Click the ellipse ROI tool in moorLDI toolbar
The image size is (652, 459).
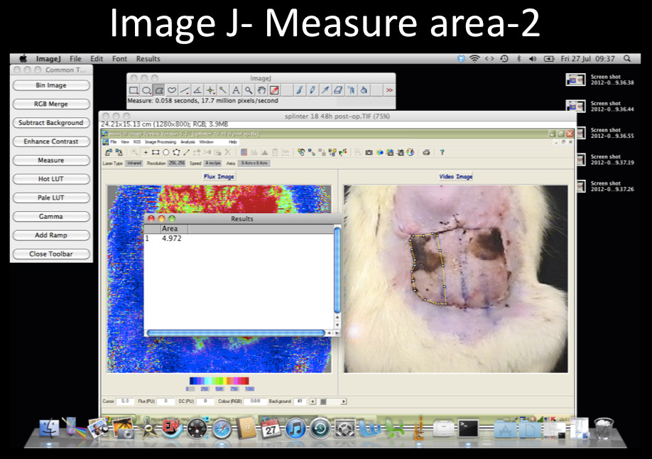coord(166,152)
